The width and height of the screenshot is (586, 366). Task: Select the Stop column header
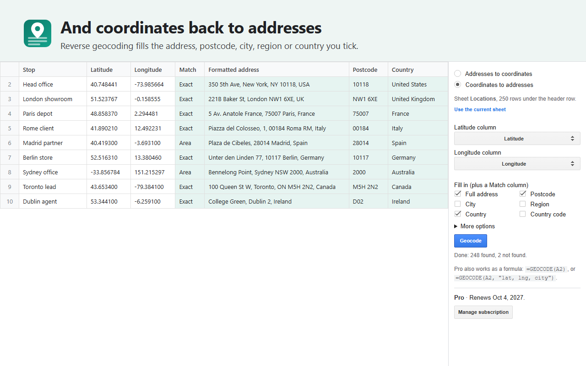pyautogui.click(x=53, y=70)
